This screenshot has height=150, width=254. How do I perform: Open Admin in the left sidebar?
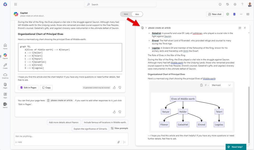pos(5,105)
